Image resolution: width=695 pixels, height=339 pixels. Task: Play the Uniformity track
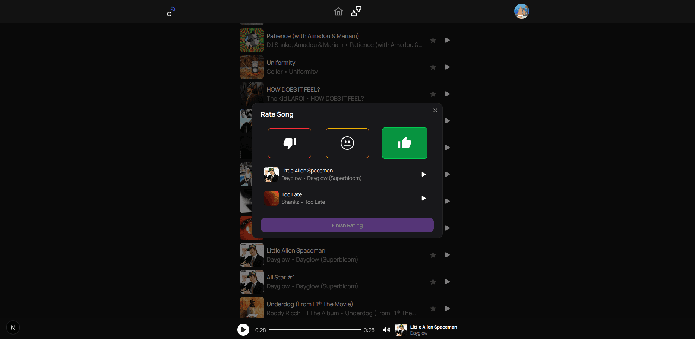pos(448,67)
